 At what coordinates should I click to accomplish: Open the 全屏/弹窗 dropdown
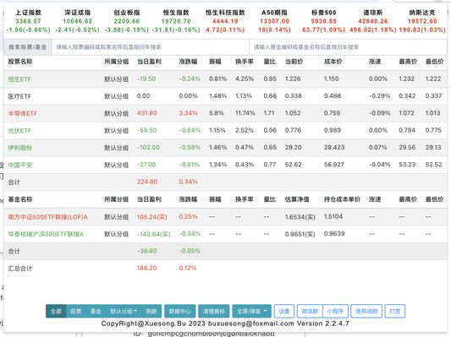(251, 311)
